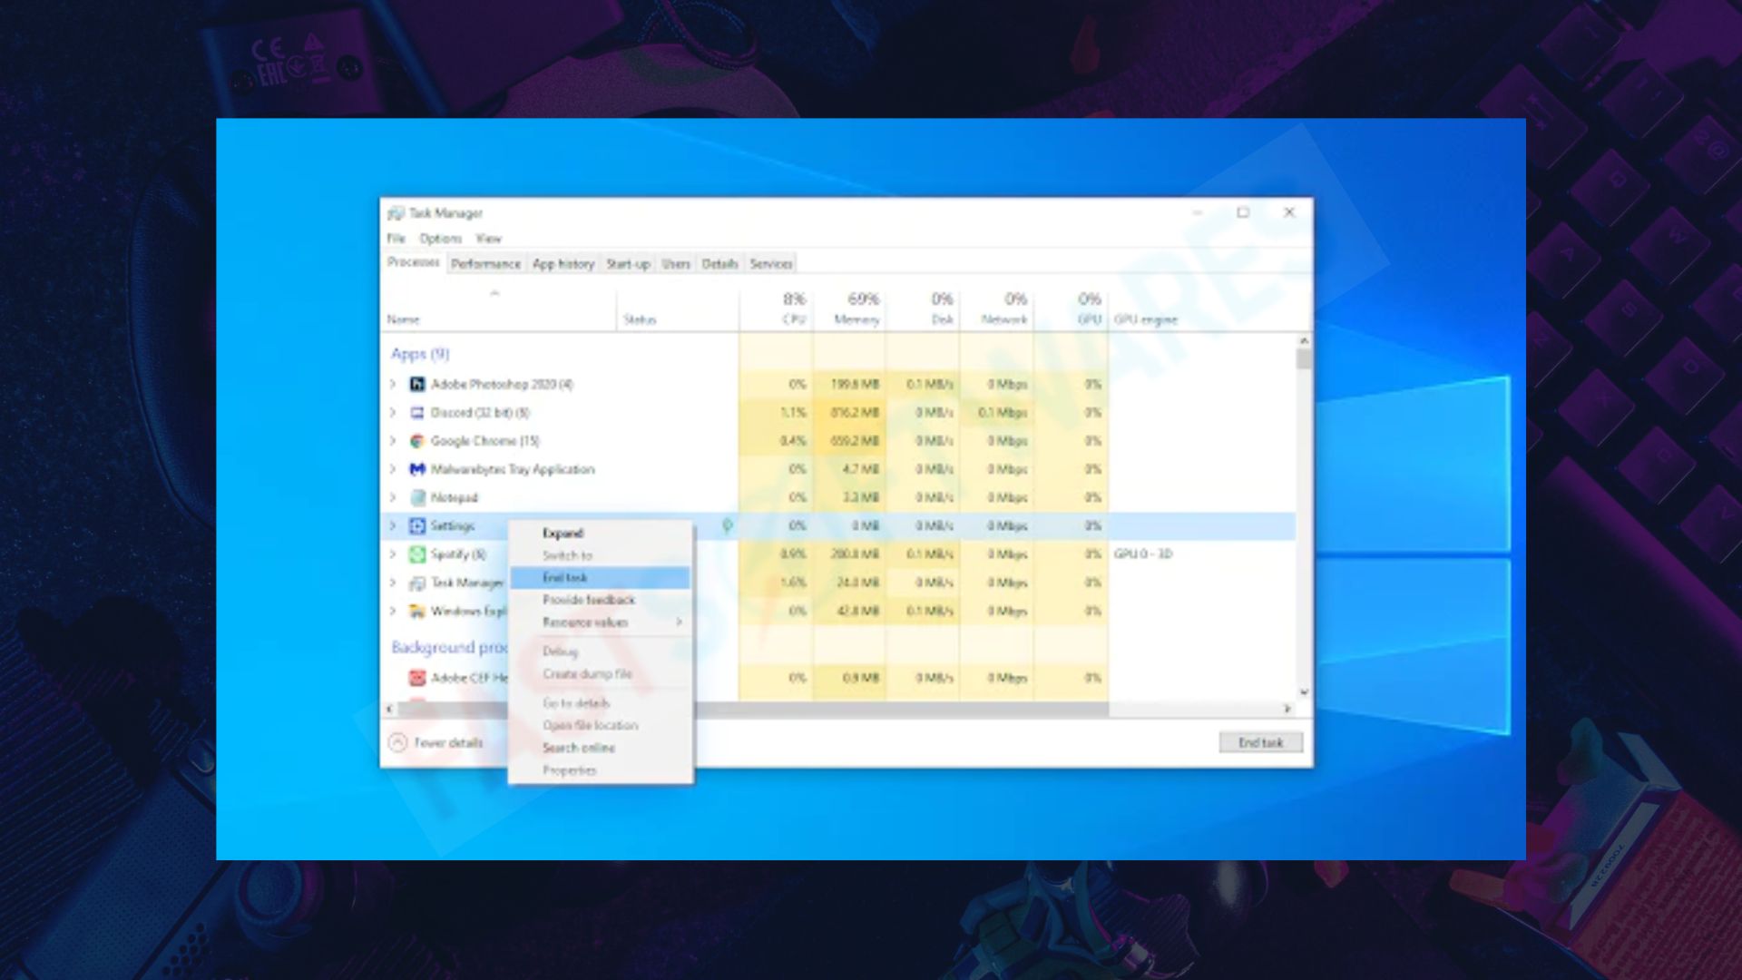The height and width of the screenshot is (980, 1742).
Task: Click the Malwarebytes Tray Application icon
Action: click(417, 469)
